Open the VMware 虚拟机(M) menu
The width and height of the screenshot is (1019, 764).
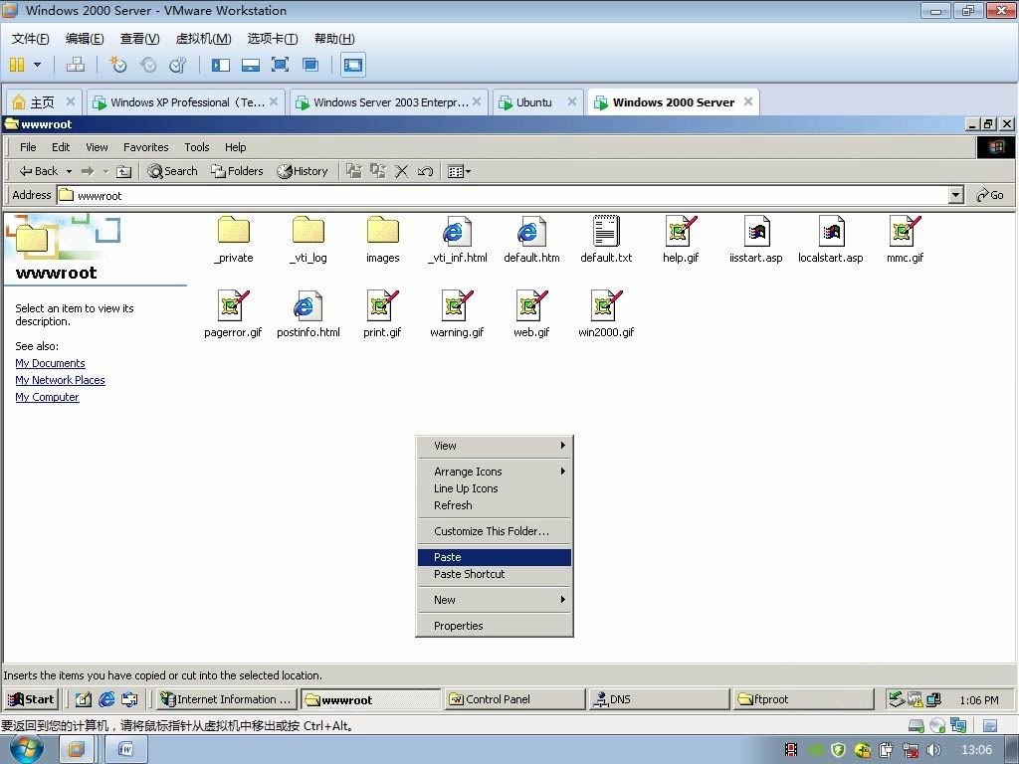tap(203, 39)
